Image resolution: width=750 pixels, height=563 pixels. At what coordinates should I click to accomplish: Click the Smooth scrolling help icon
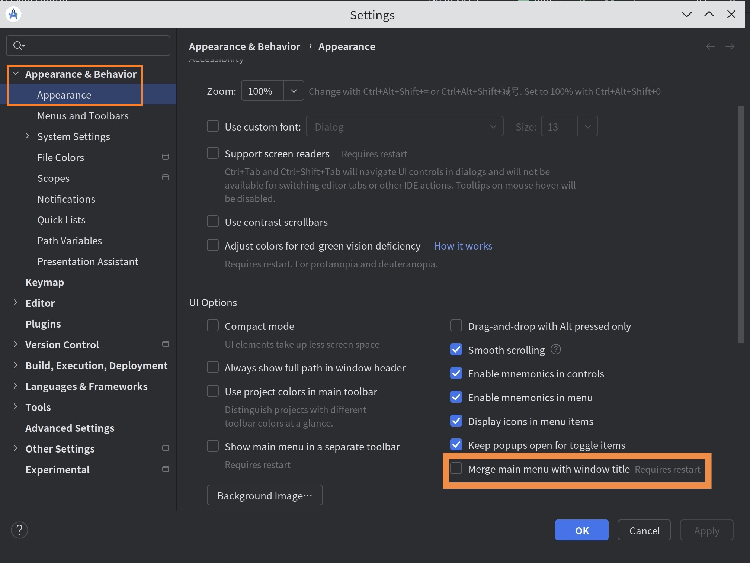[555, 350]
